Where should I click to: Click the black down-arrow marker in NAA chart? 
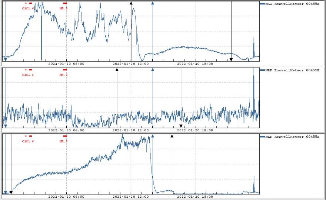coord(231,60)
